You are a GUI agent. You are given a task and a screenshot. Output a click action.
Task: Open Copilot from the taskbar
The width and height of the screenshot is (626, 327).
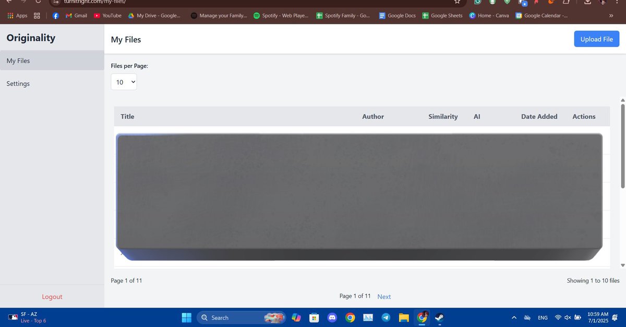point(296,317)
